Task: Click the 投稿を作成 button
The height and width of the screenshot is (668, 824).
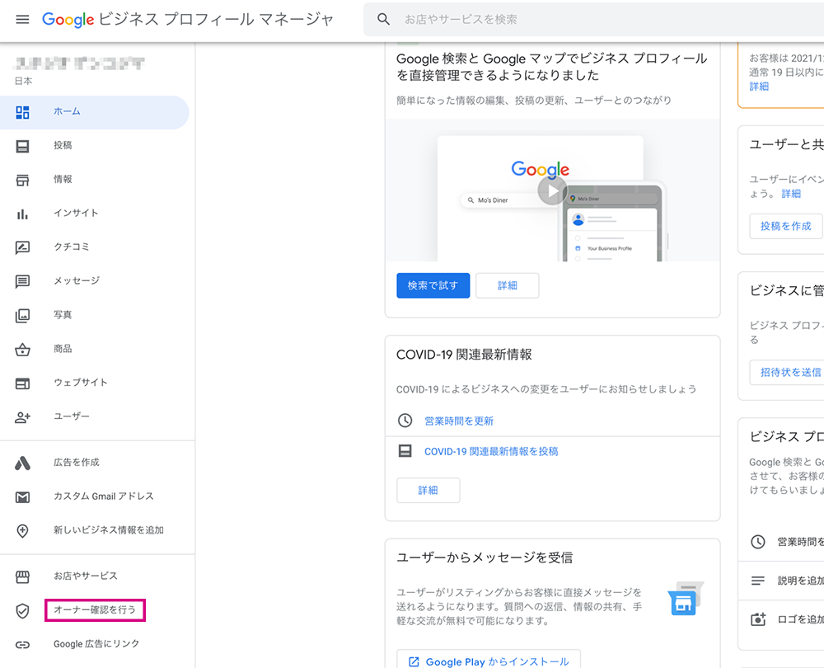Action: coord(785,226)
